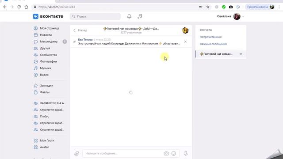283x159 pixels.
Task: Click the green checkmark extension icon
Action: click(224, 7)
